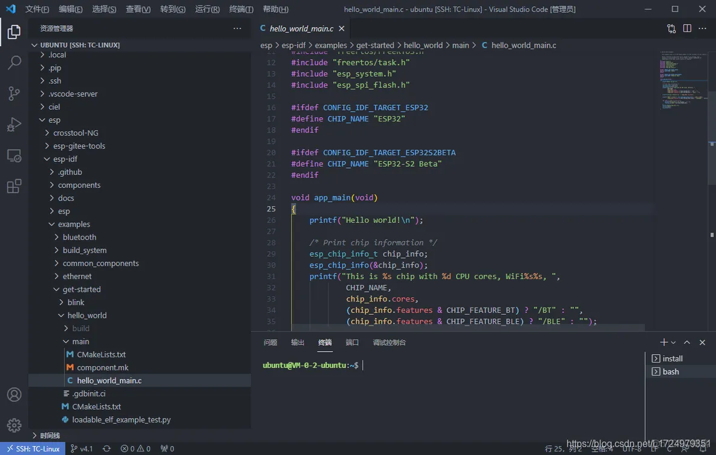Open the Terminal menu in menu bar
The width and height of the screenshot is (716, 455).
point(241,9)
